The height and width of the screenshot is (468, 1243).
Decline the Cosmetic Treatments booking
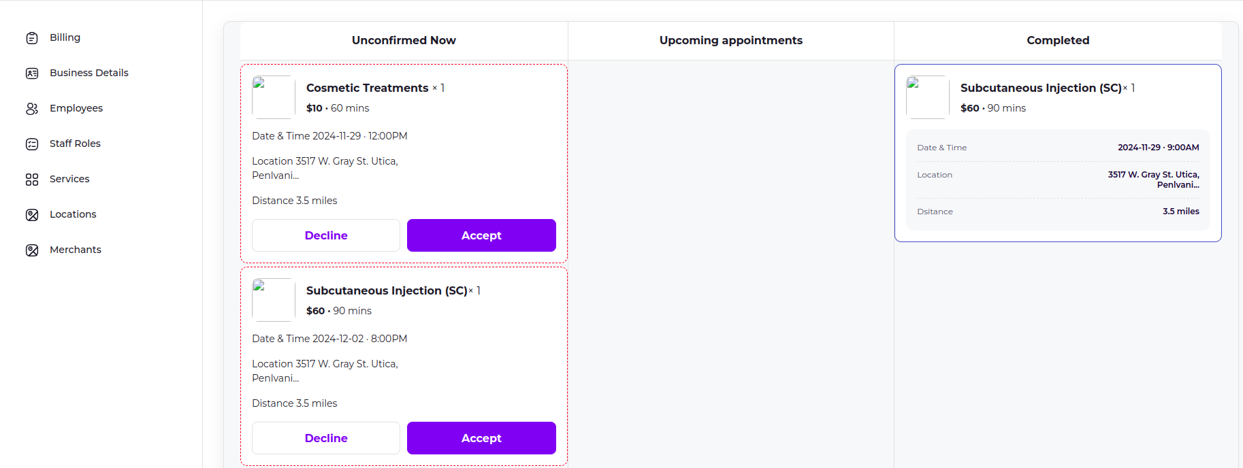pos(325,235)
